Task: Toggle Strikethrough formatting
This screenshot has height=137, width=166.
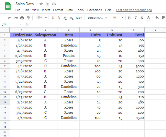Action: 142,18
